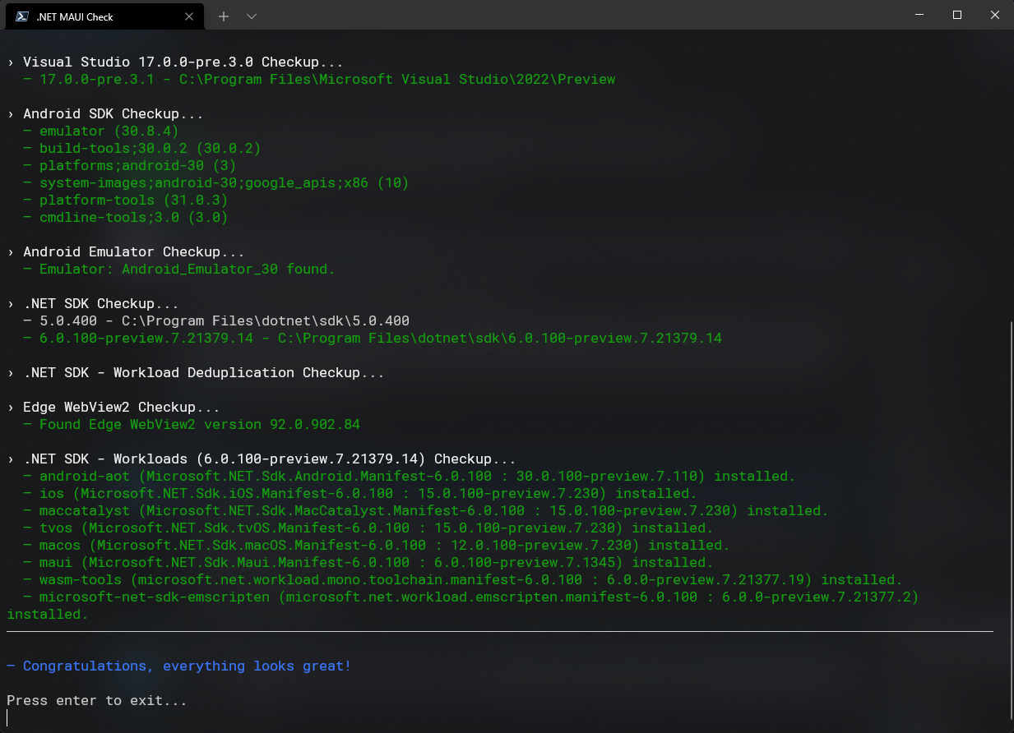Click 'Found Edge WebView2 version 92.0.902.84'
Screen dimensions: 1014x733
pyautogui.click(x=192, y=425)
